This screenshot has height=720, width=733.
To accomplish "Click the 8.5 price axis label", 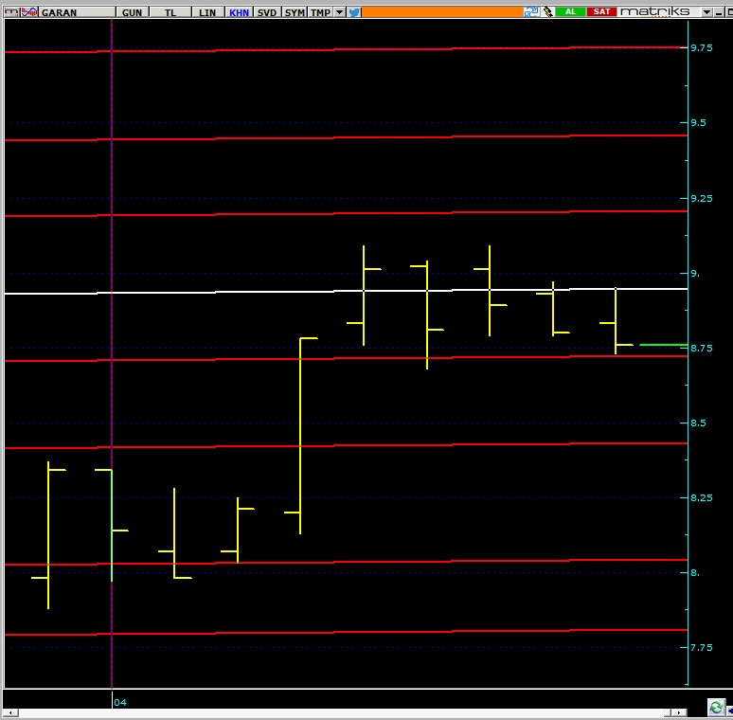I will 698,423.
